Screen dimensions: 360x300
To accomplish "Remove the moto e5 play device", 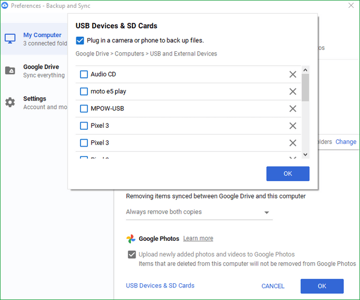I will point(292,92).
